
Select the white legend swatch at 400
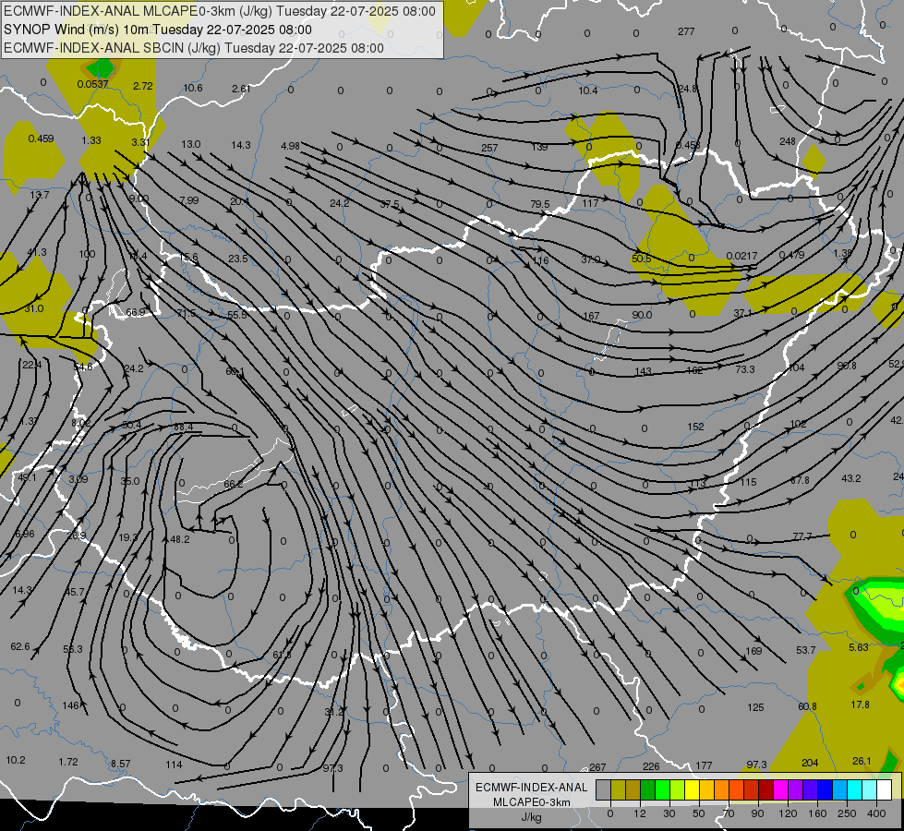(x=885, y=789)
